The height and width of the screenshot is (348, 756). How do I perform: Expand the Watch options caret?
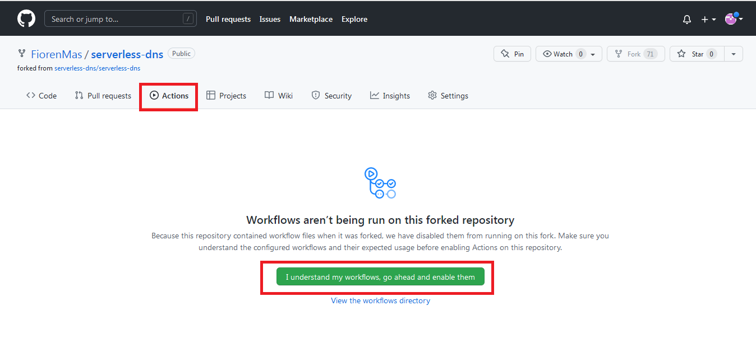(x=593, y=54)
